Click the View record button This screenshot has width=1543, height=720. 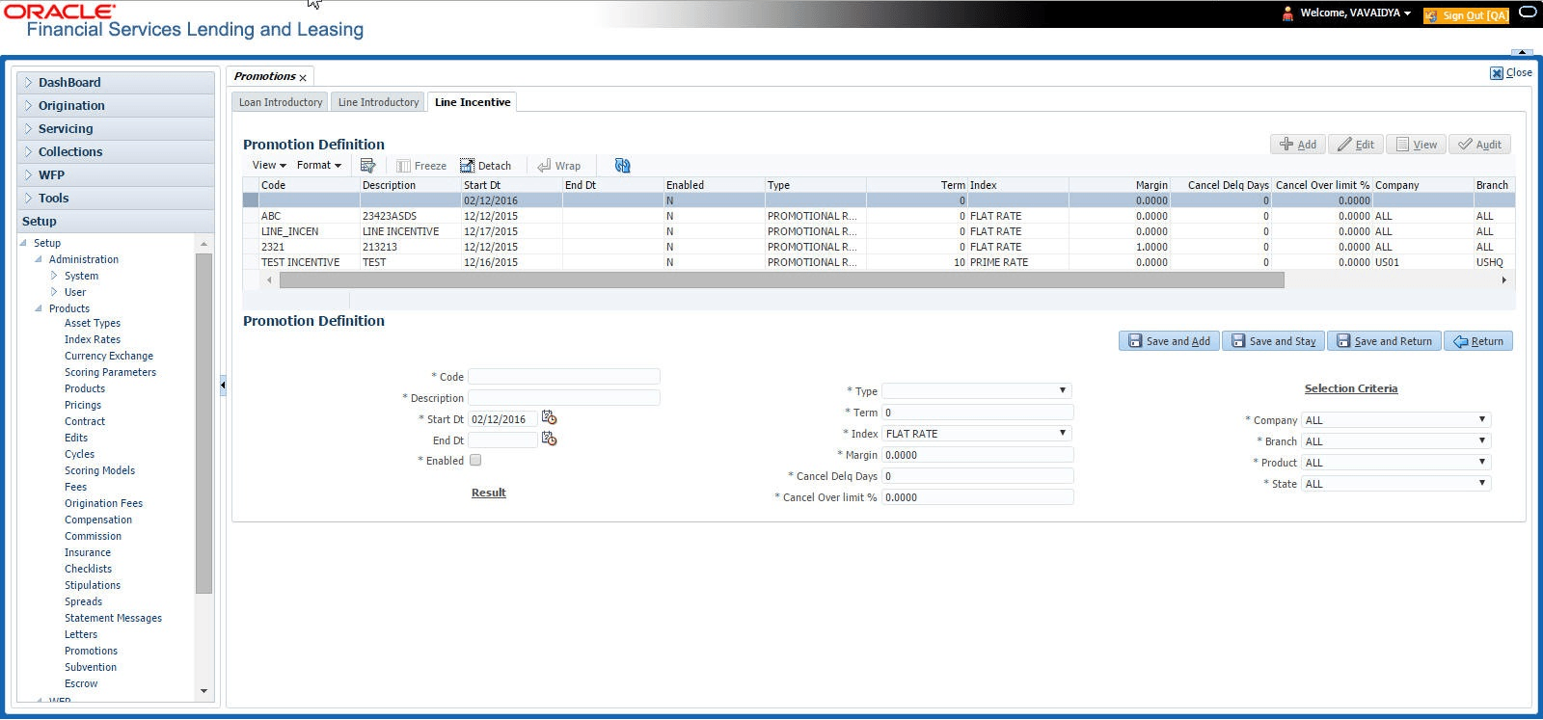pyautogui.click(x=1417, y=145)
